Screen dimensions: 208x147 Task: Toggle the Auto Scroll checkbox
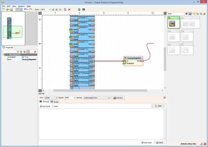(41, 106)
